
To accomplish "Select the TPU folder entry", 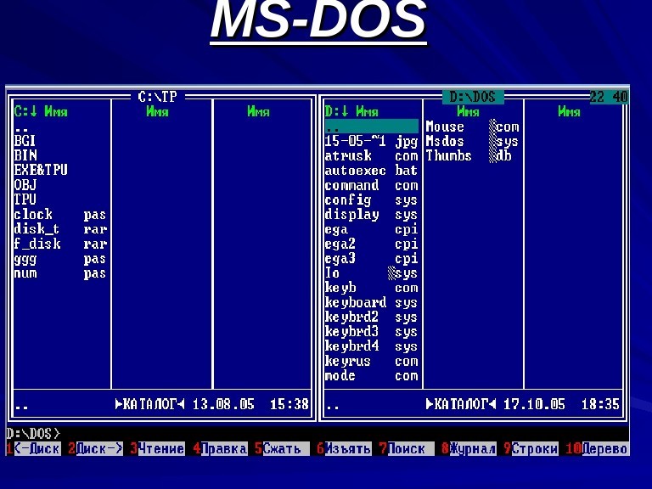I will click(x=25, y=200).
